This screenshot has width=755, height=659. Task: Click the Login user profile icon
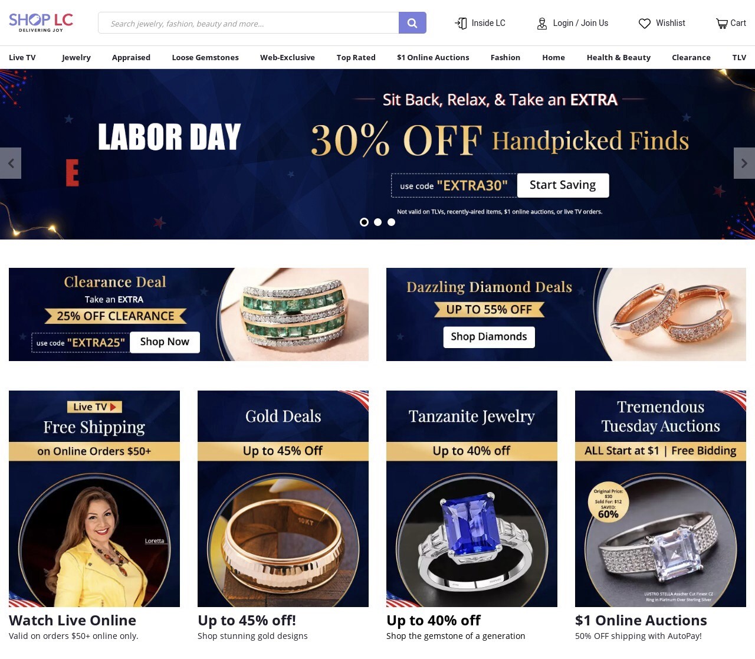click(x=542, y=24)
